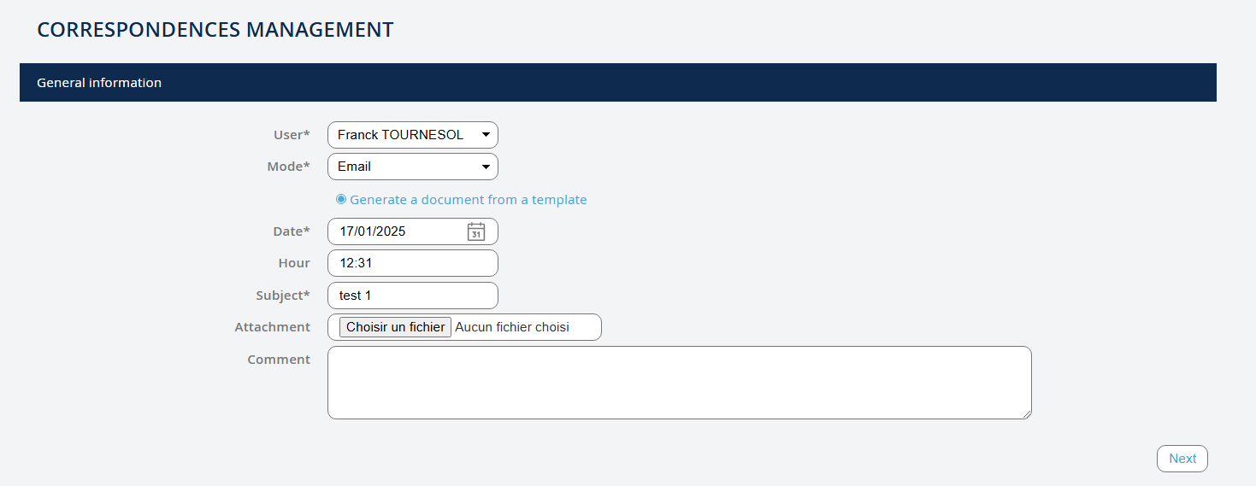The height and width of the screenshot is (486, 1256).
Task: Click the 'Generate a document from a template' text
Action: [x=468, y=200]
